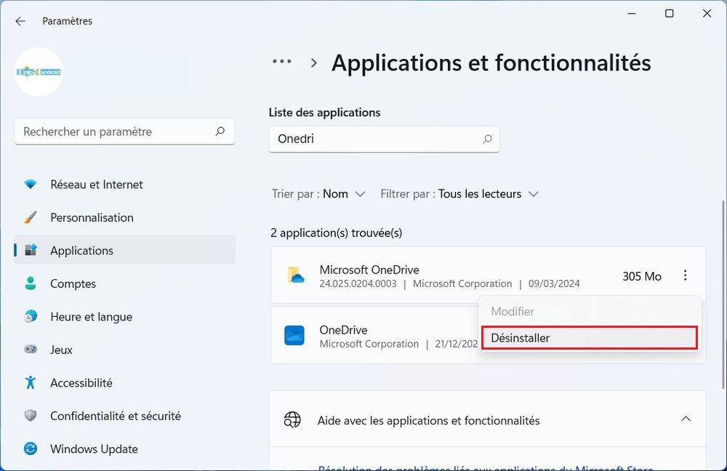Open Accessibilité via its icon
The height and width of the screenshot is (471, 727).
[30, 382]
